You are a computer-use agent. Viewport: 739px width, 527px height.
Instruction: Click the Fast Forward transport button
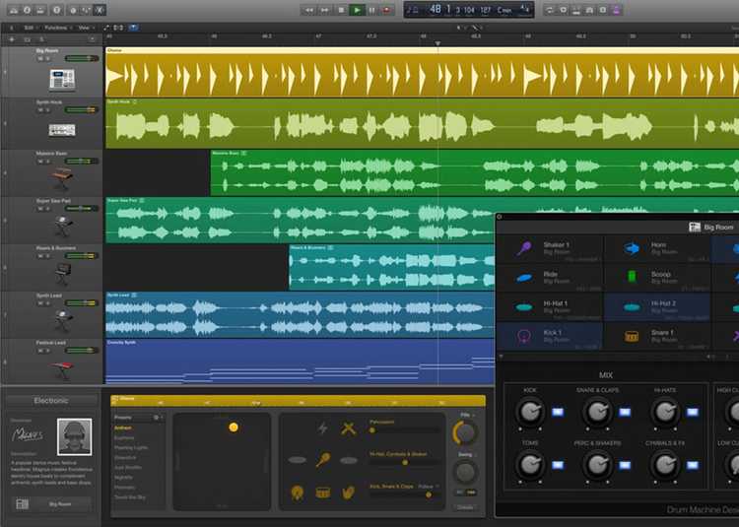[x=325, y=10]
